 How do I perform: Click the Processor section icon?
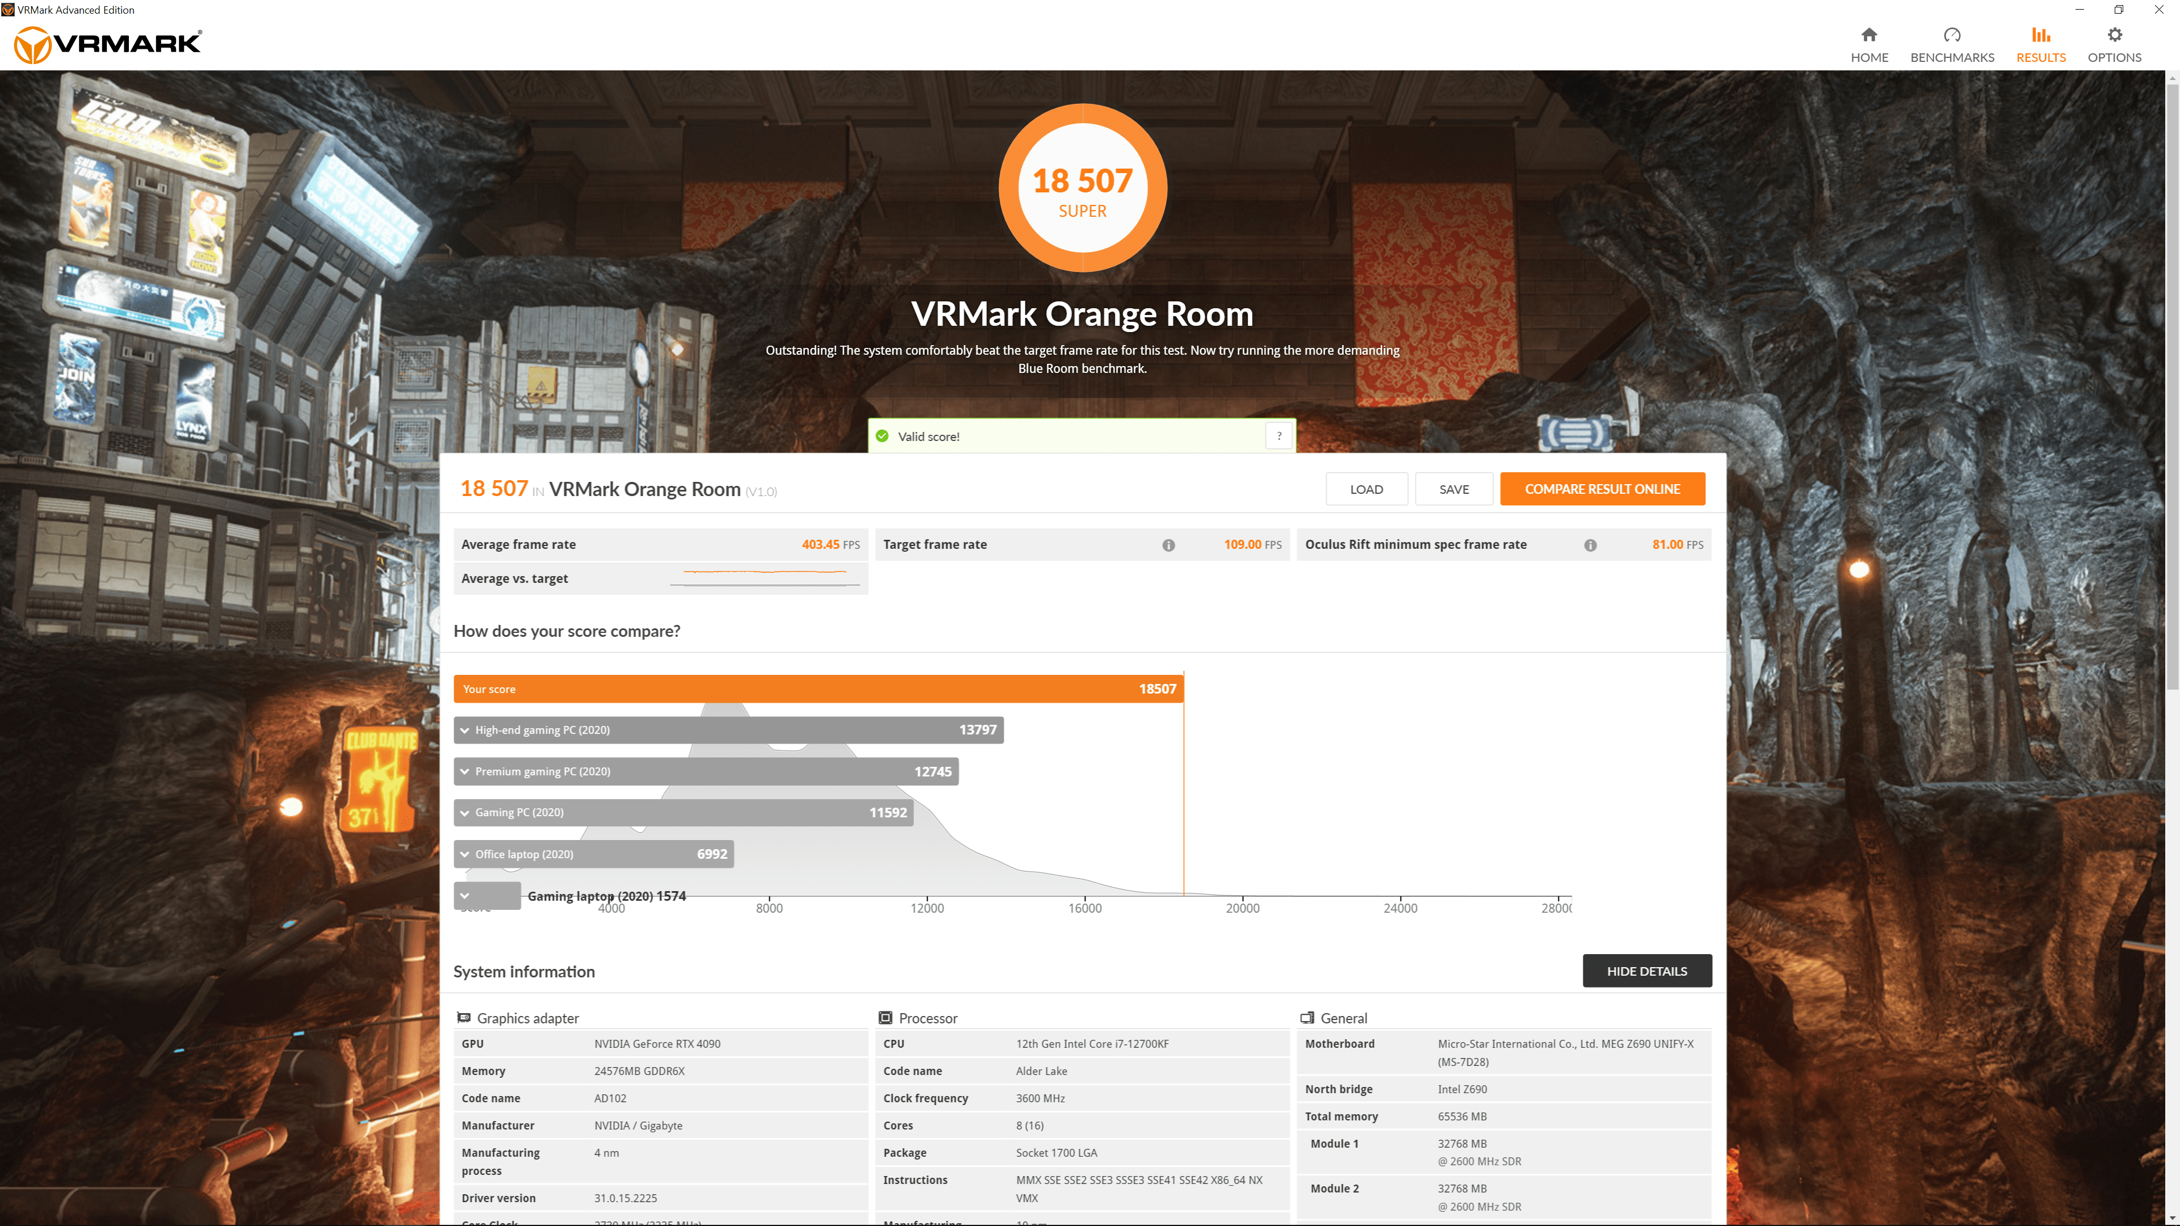[885, 1018]
